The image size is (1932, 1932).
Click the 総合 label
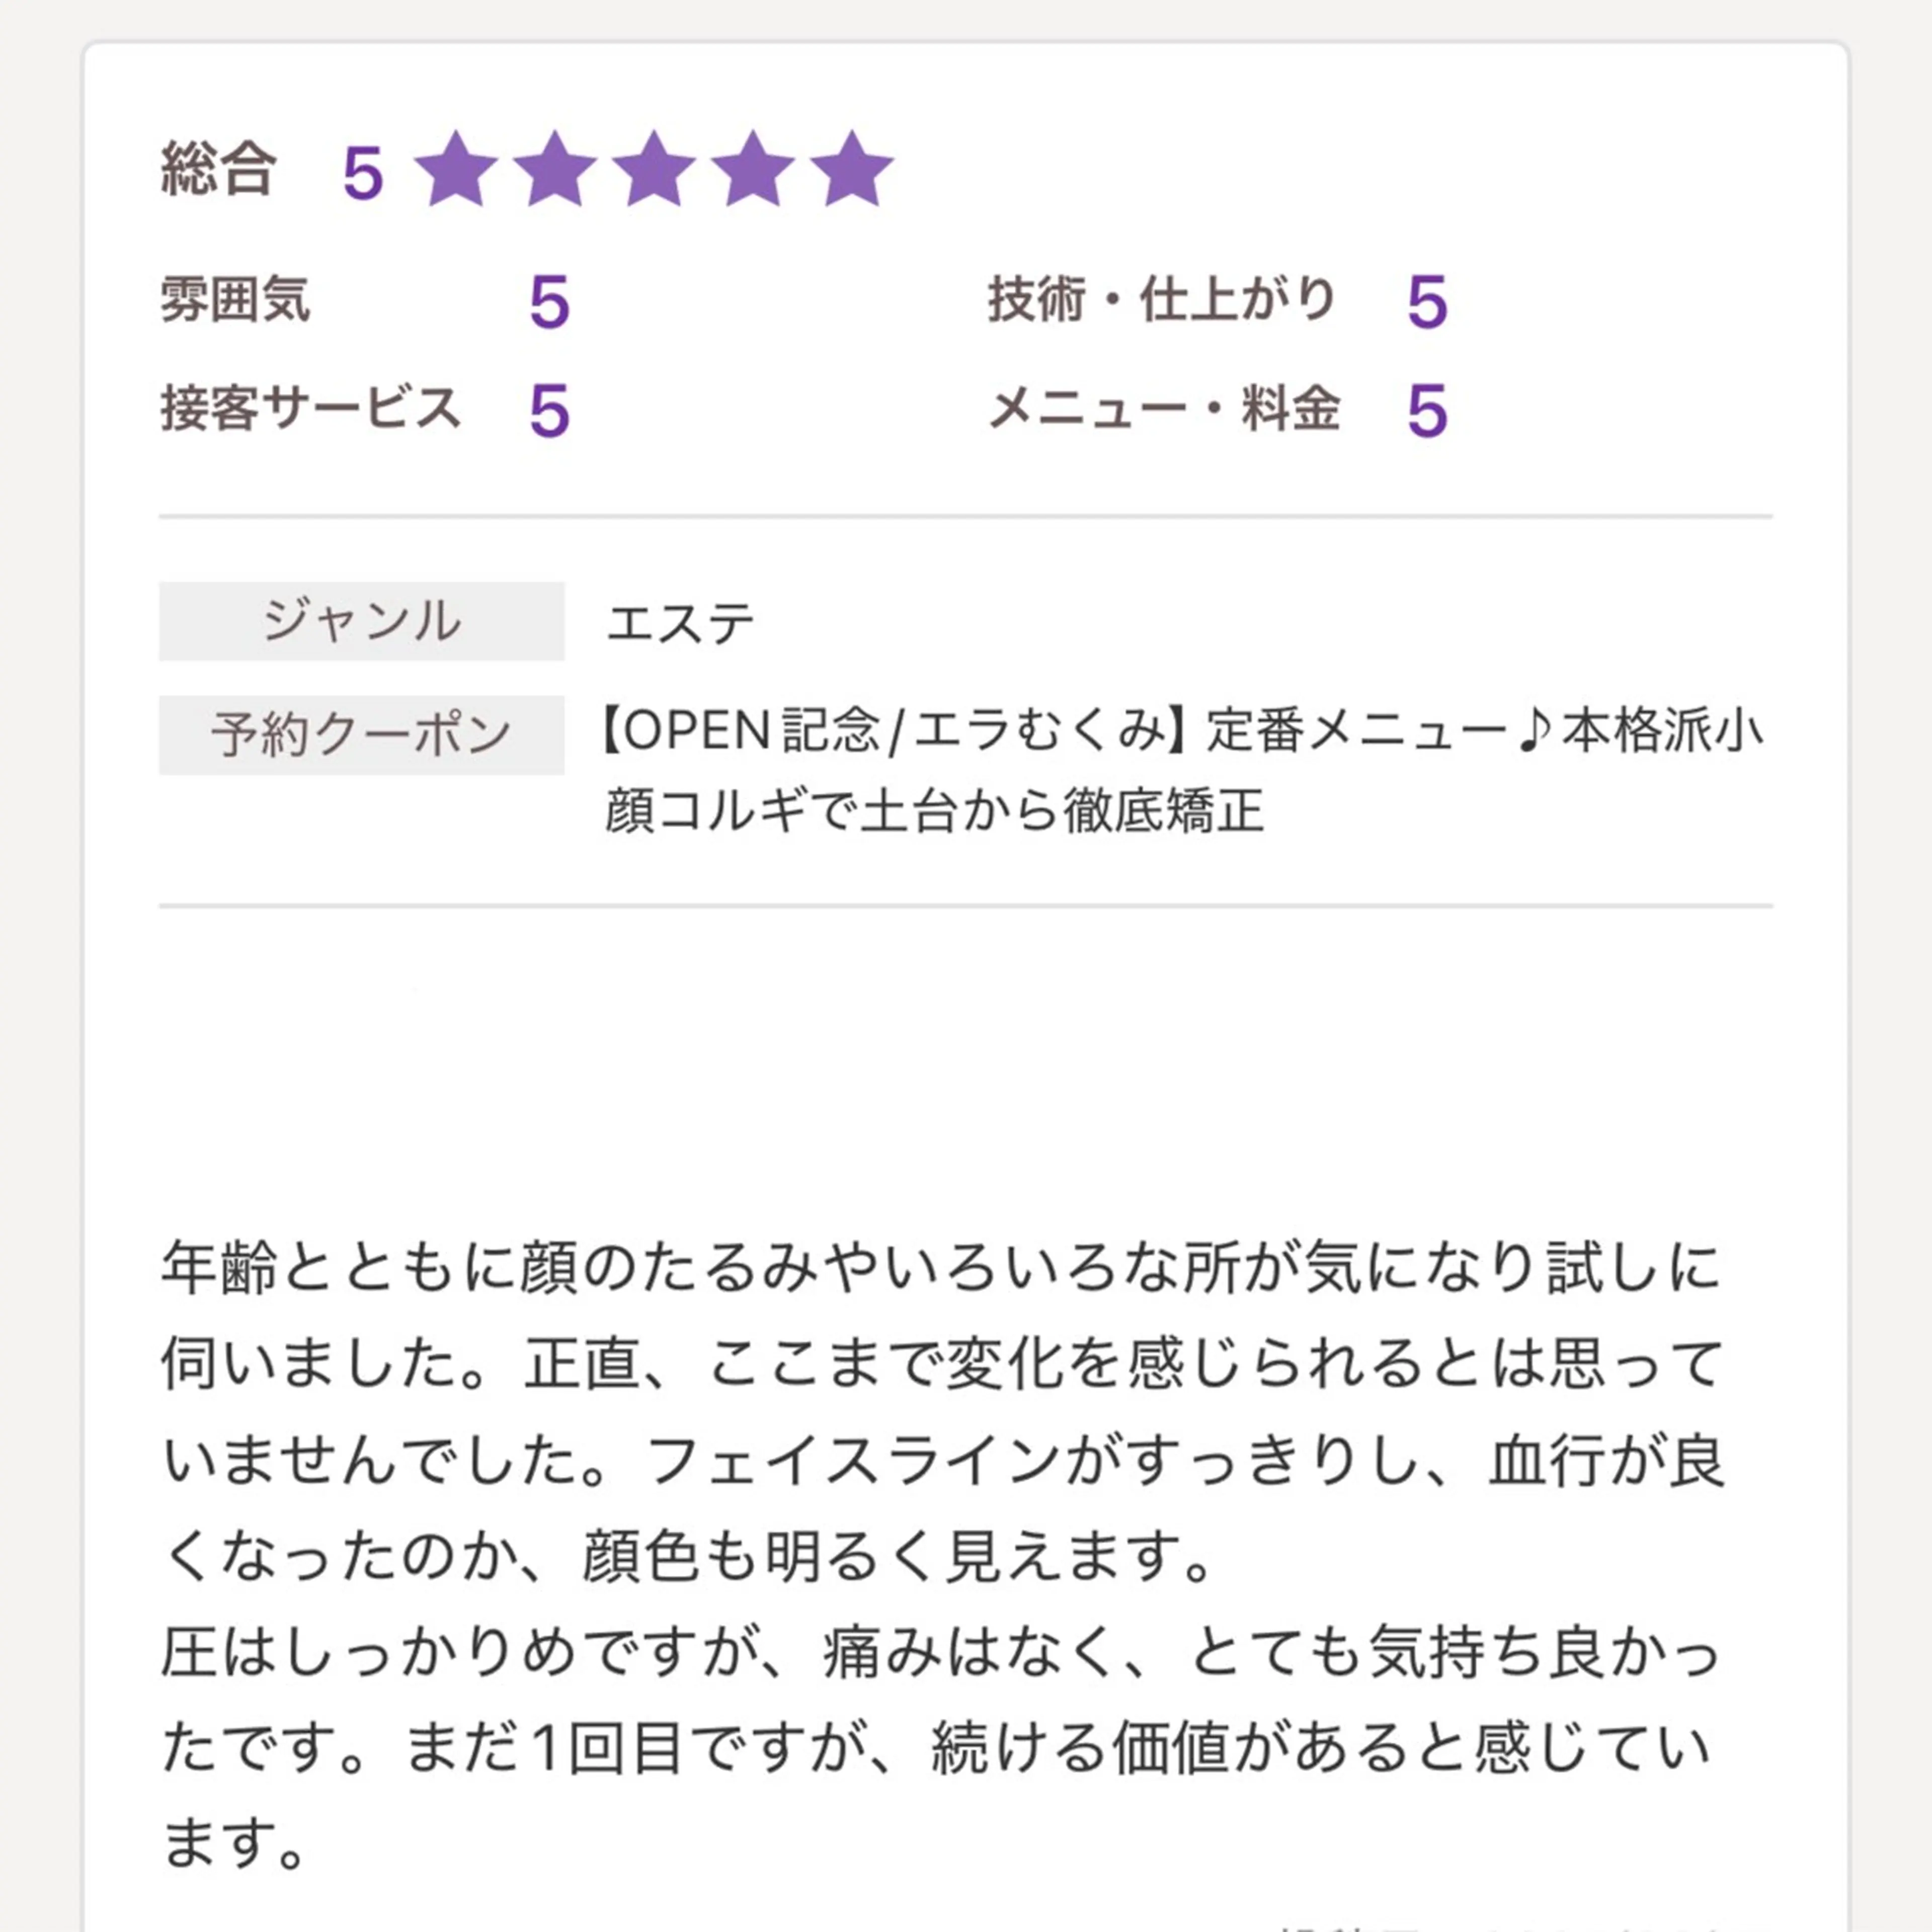[218, 168]
